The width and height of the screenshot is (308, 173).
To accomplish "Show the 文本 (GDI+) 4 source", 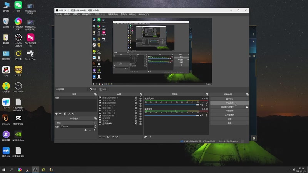I will 136,100.
